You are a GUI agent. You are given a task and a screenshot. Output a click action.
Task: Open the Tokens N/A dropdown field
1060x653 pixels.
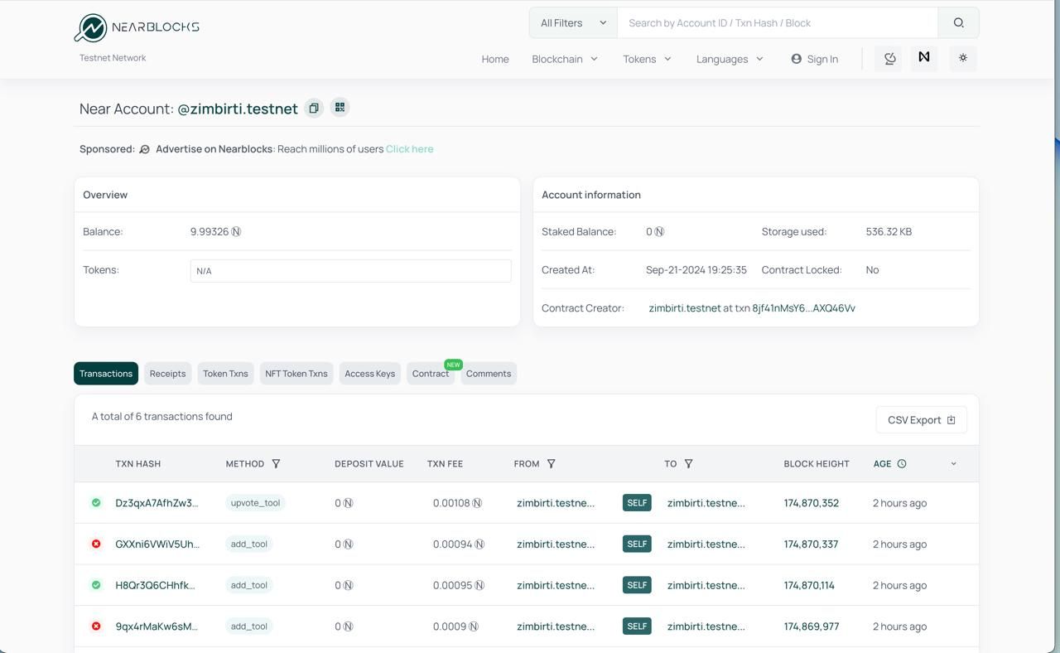pyautogui.click(x=350, y=271)
